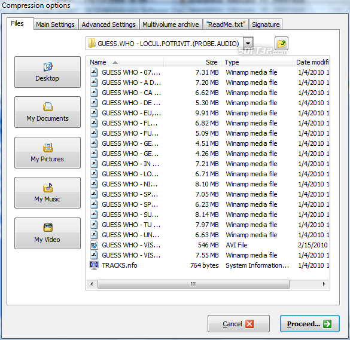Click the icon for GUESS WHO - DE

(94, 103)
